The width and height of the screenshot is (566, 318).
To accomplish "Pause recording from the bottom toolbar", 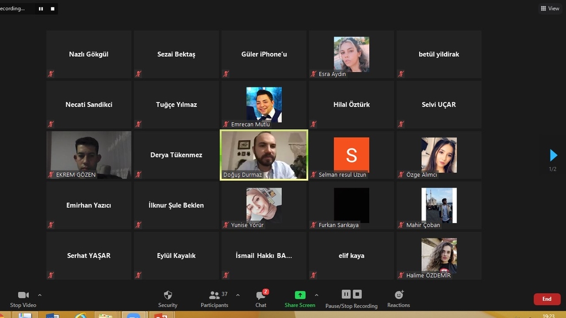I will pos(346,294).
